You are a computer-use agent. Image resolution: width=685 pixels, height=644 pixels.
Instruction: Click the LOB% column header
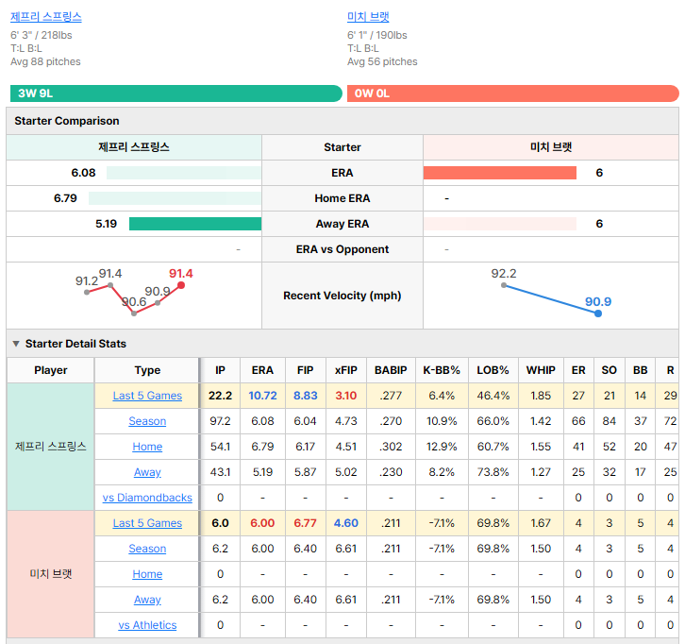493,370
